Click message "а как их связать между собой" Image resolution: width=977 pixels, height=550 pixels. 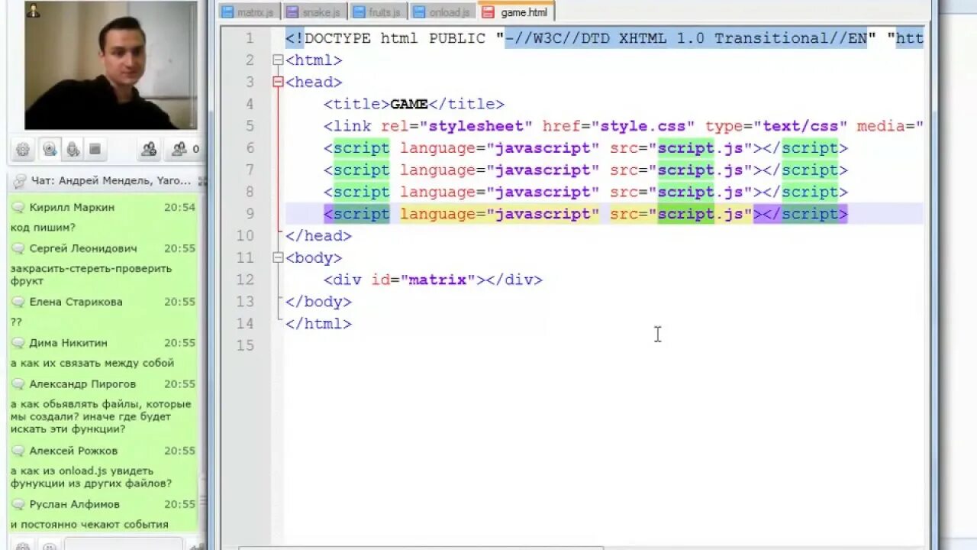[x=92, y=363]
